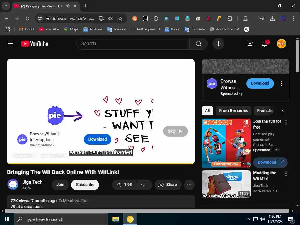Open the account avatar menu

coord(282,44)
